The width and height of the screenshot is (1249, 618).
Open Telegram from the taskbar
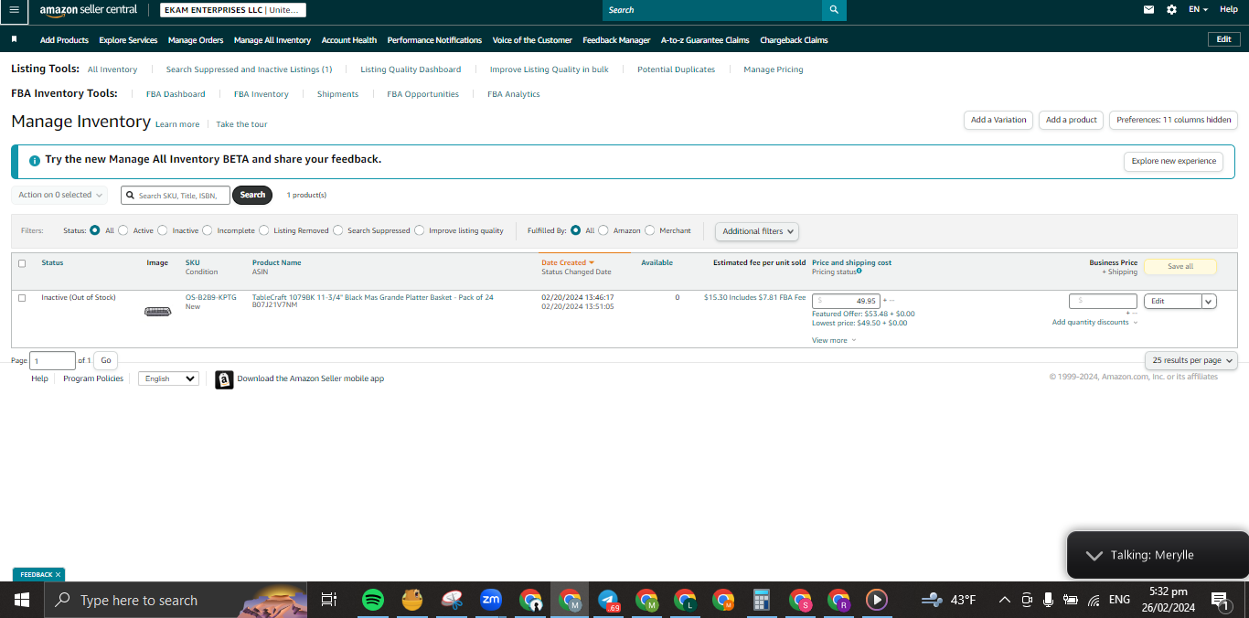click(609, 600)
